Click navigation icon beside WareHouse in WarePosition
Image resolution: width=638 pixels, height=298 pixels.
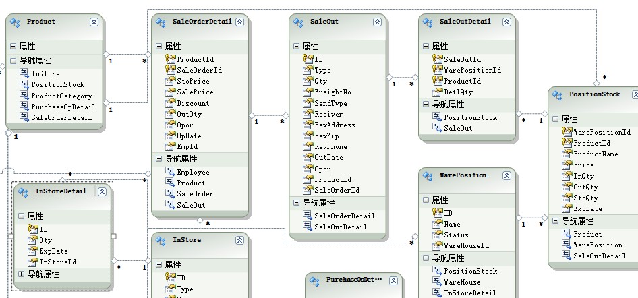click(x=437, y=281)
